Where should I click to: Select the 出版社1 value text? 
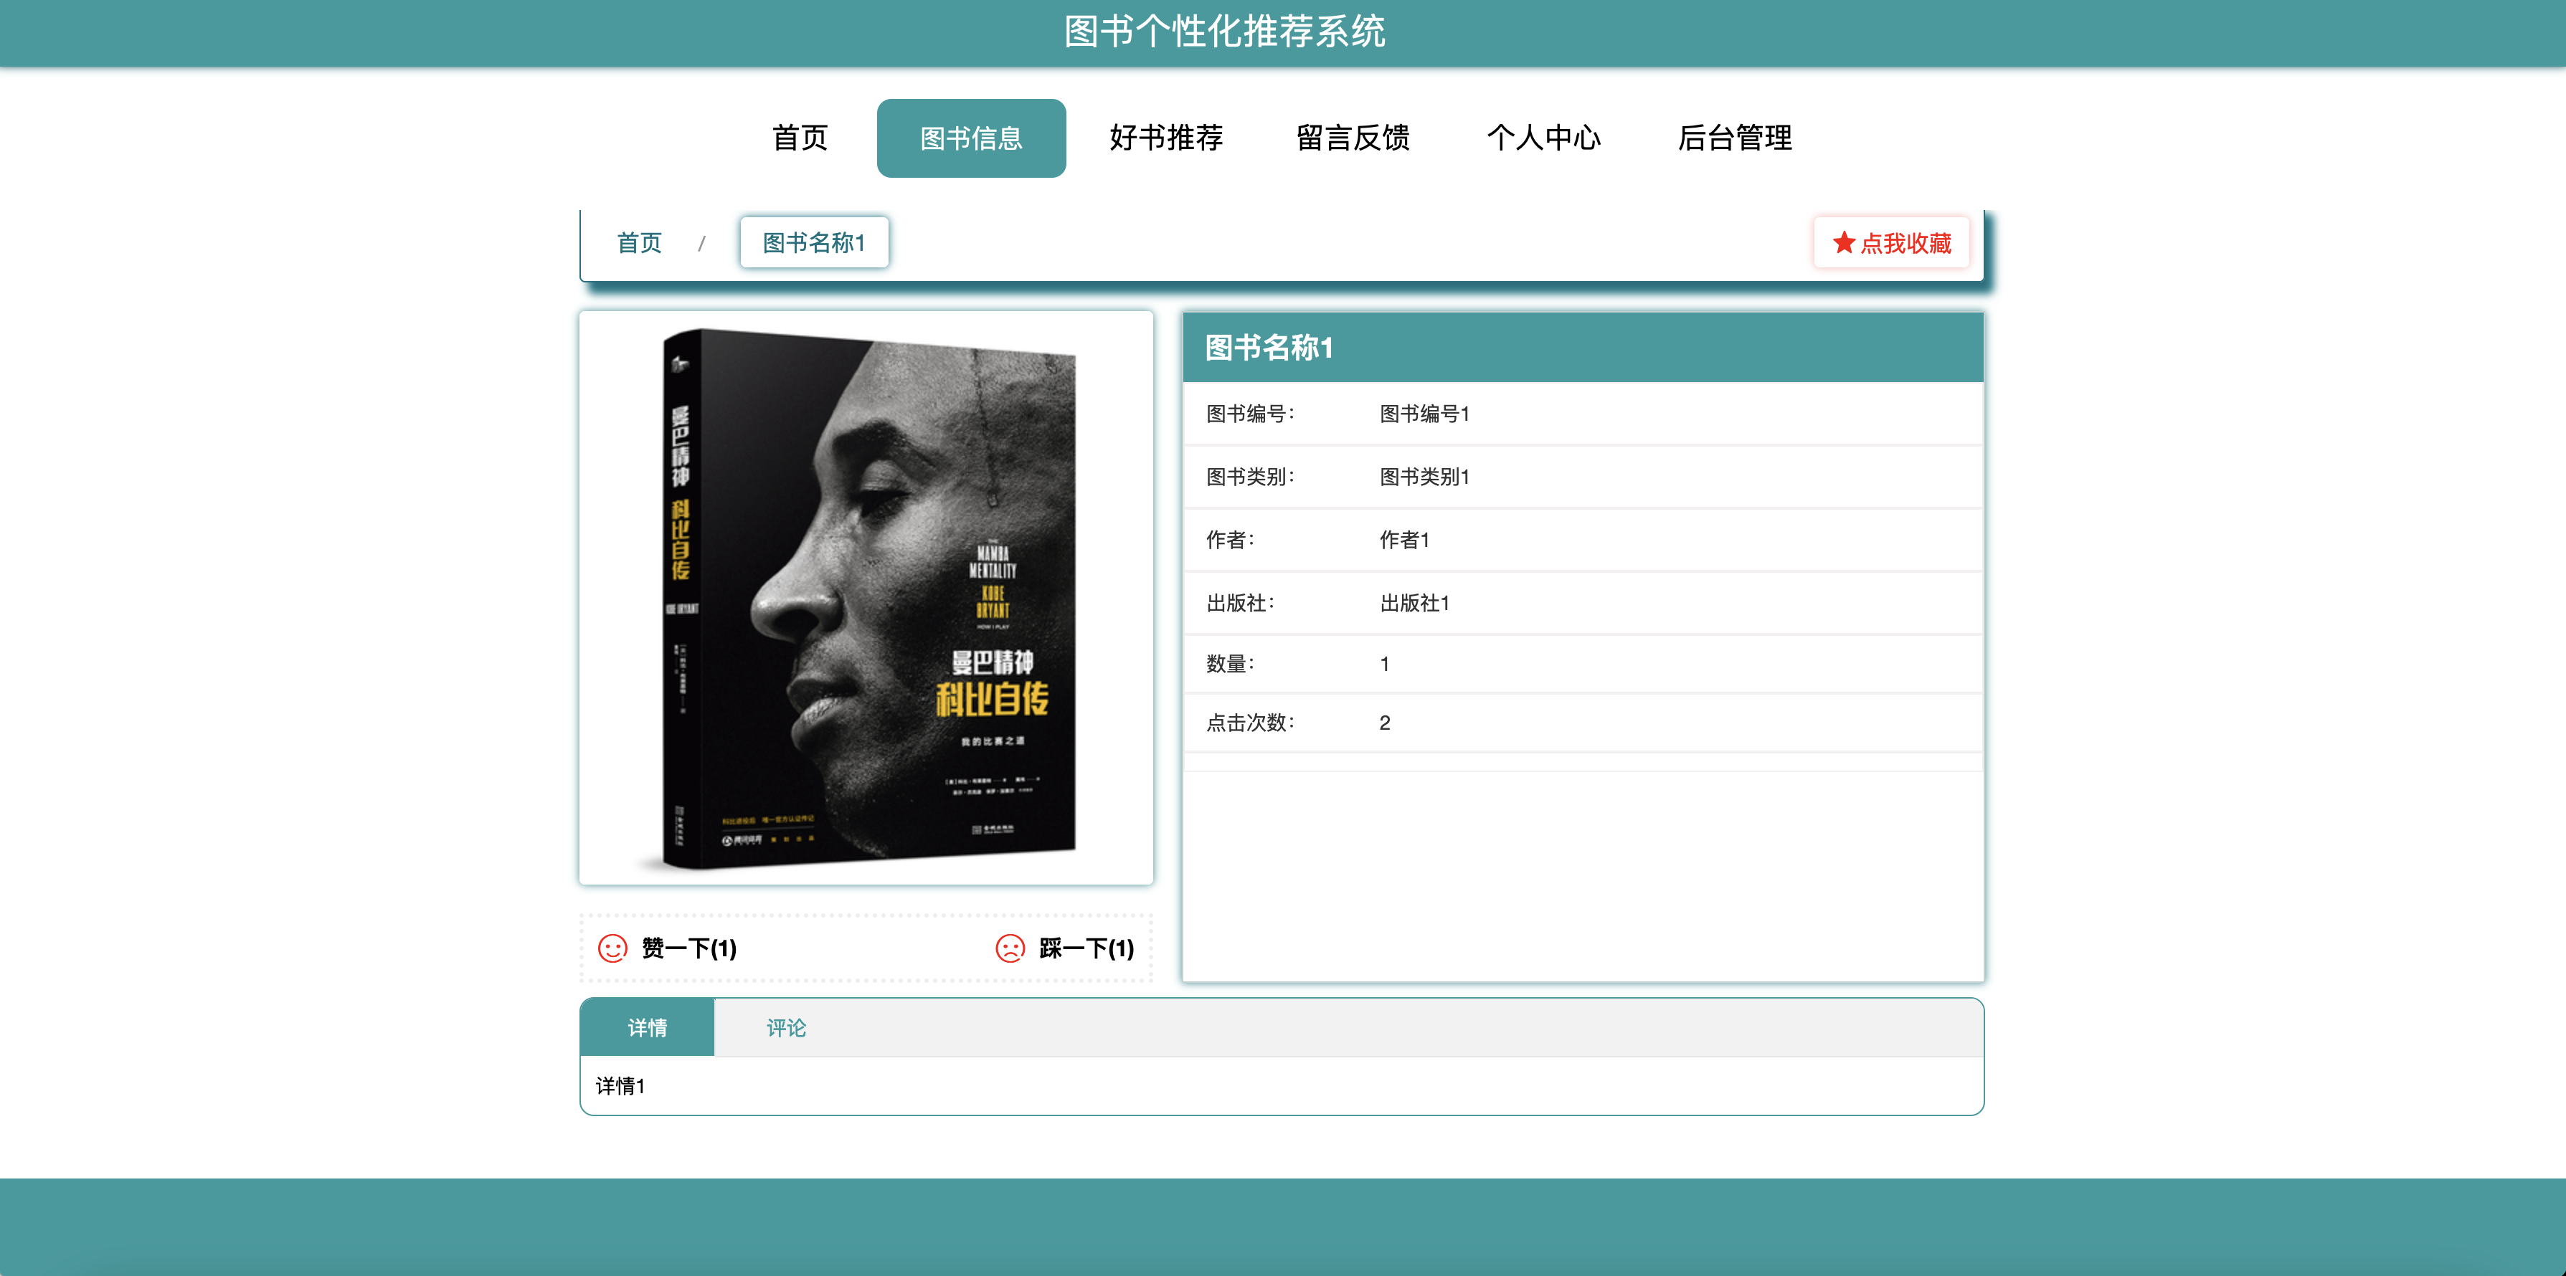tap(1414, 603)
